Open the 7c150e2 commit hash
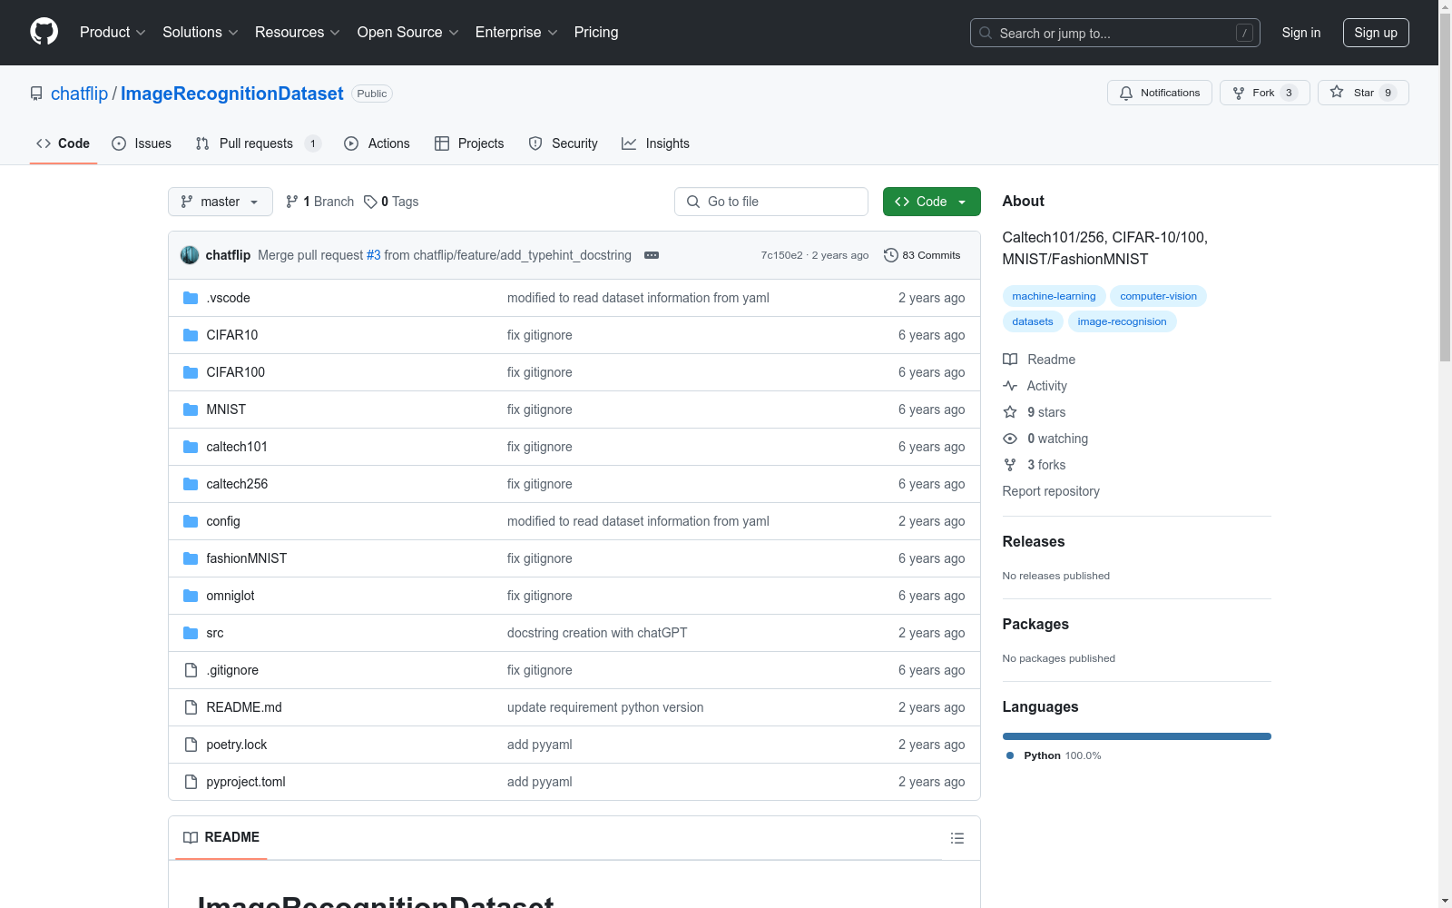This screenshot has height=908, width=1452. (x=781, y=255)
